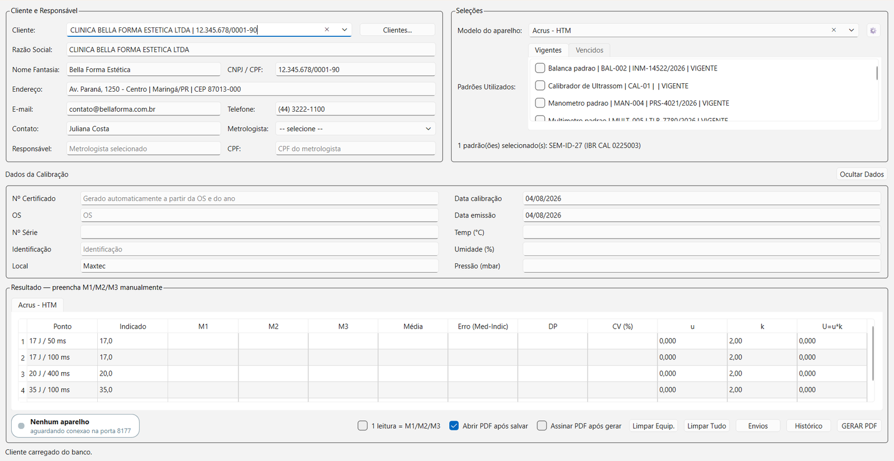Focus the Telefone field
Screen dimensions: 894x461
[355, 109]
